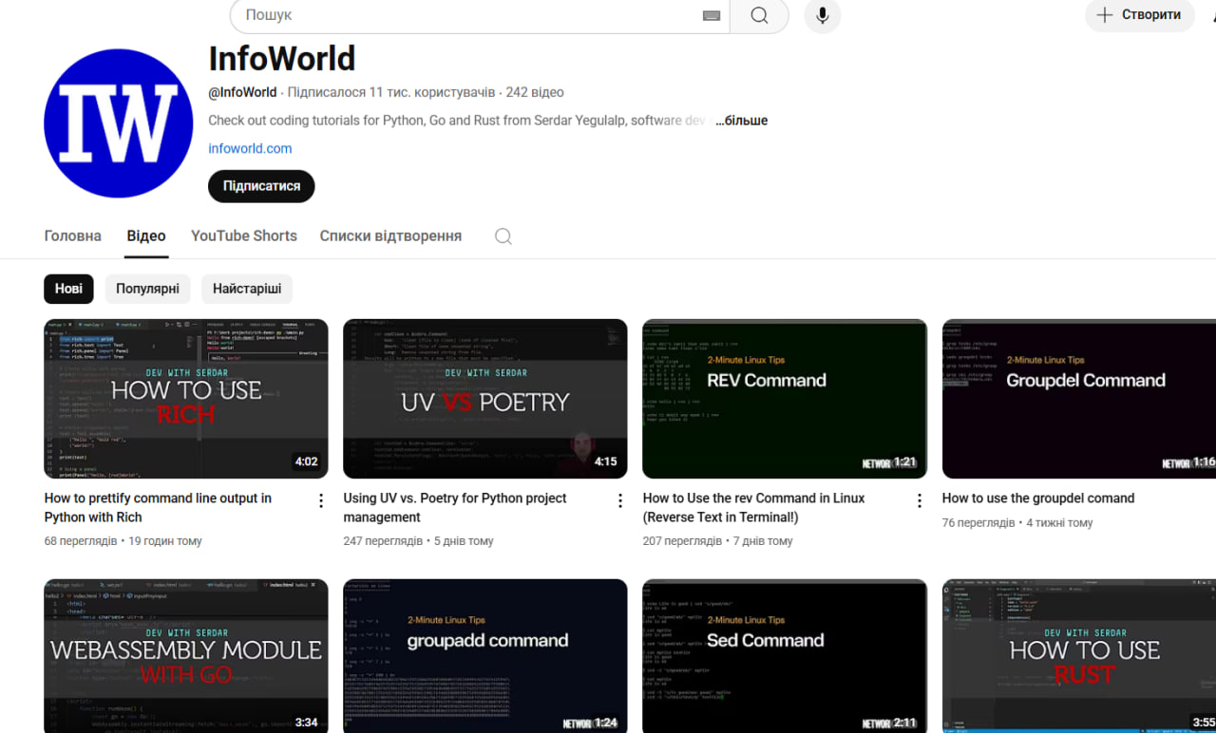This screenshot has height=733, width=1216.
Task: Switch to the Головна tab
Action: click(x=72, y=235)
